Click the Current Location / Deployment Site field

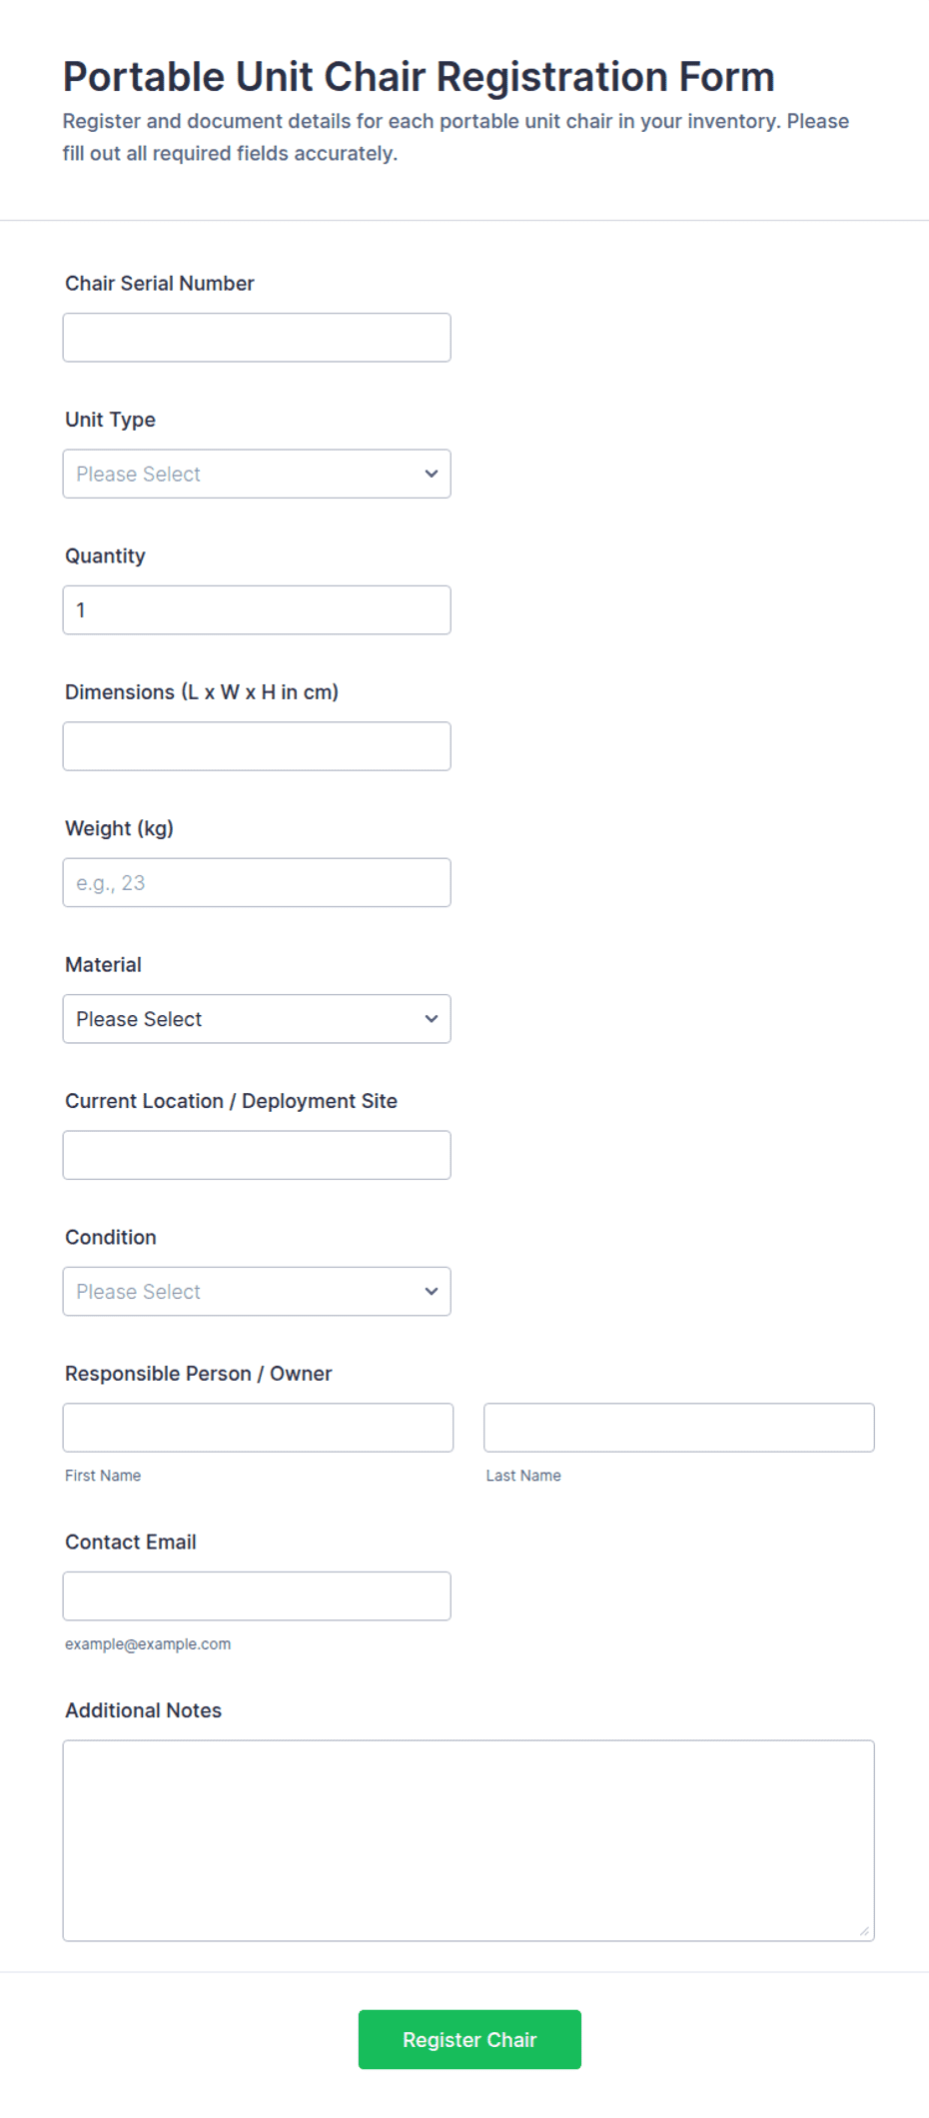(x=257, y=1155)
